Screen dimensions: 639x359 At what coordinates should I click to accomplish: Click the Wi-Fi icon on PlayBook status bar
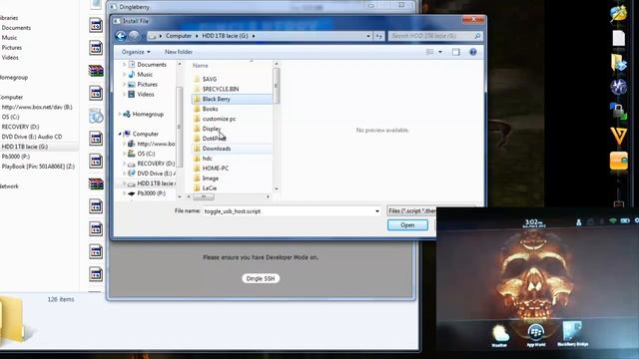[x=612, y=220]
